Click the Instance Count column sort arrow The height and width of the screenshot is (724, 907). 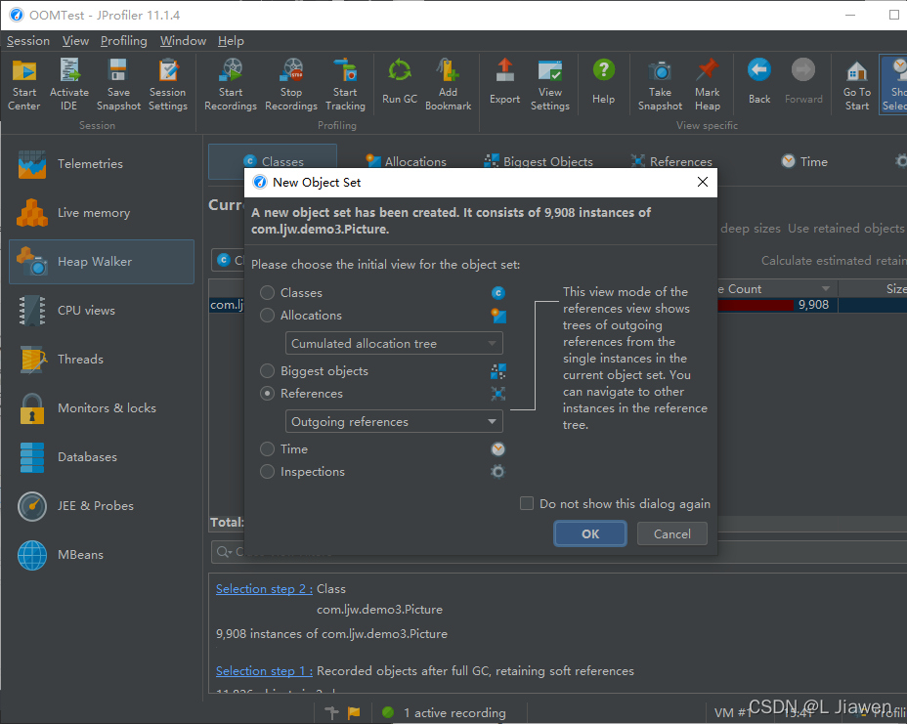pos(826,288)
